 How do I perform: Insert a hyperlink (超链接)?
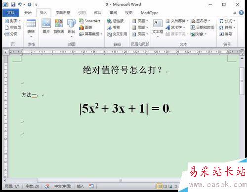point(115,21)
